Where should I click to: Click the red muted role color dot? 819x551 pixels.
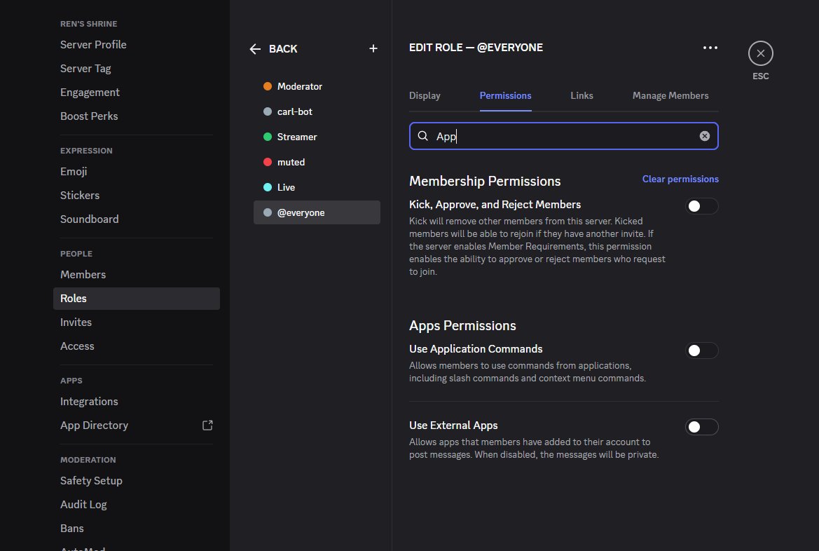pyautogui.click(x=268, y=162)
